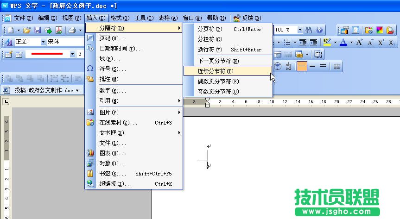Click the export to PDF icon
Viewport: 400px width, 219px height.
click(x=59, y=31)
